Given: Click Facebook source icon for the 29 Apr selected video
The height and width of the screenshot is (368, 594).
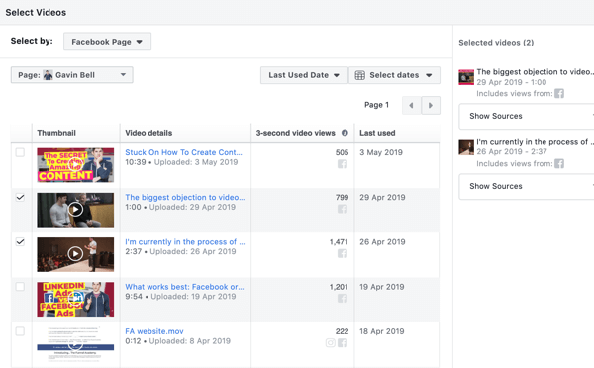Looking at the screenshot, I should 559,94.
